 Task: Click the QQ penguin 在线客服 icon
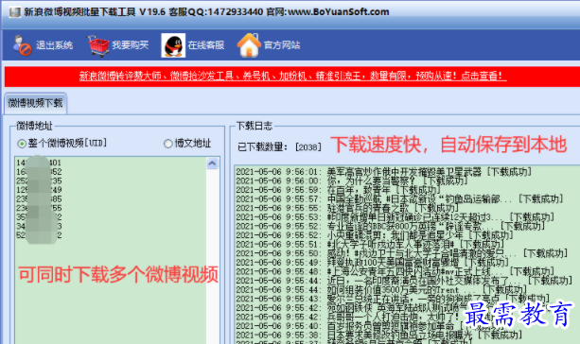point(173,45)
